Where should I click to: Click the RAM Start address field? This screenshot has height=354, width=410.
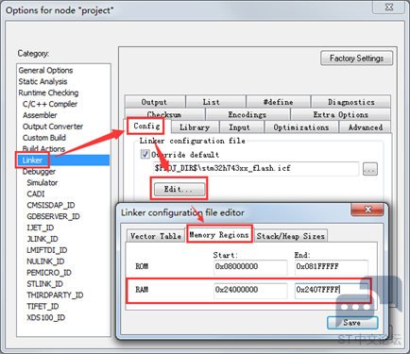[x=250, y=290]
